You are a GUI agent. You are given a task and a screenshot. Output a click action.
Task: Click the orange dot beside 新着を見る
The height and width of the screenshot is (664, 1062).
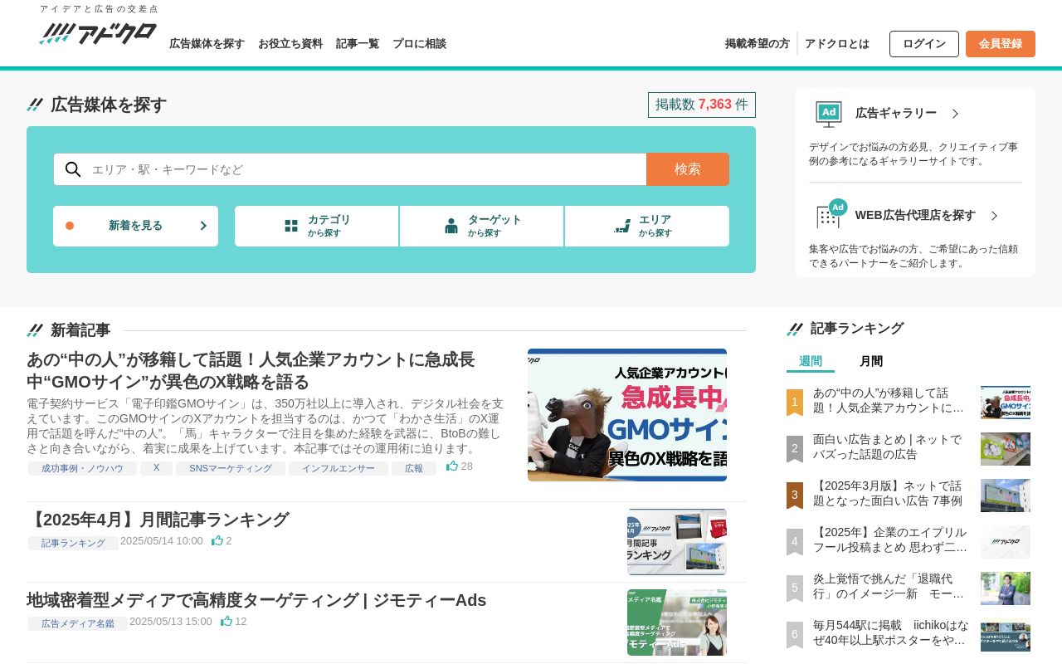[70, 226]
